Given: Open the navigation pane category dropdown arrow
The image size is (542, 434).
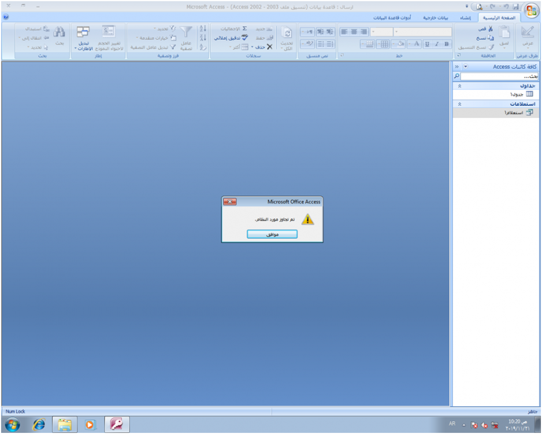Looking at the screenshot, I should point(465,67).
